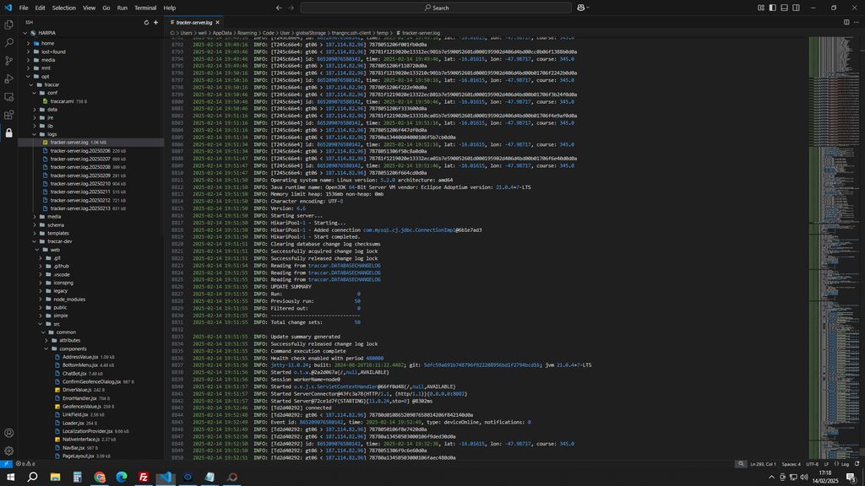Expand the home folder
The width and height of the screenshot is (865, 486).
click(47, 43)
